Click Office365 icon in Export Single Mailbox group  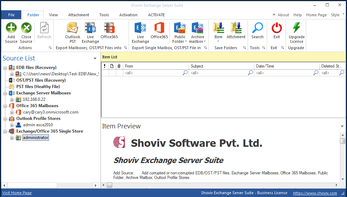point(159,28)
